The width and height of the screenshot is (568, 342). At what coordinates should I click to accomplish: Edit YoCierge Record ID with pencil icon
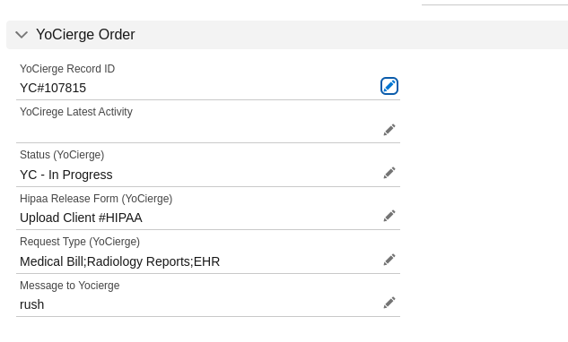(389, 86)
